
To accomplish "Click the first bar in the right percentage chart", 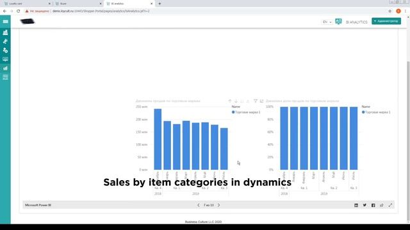I will tap(284, 138).
